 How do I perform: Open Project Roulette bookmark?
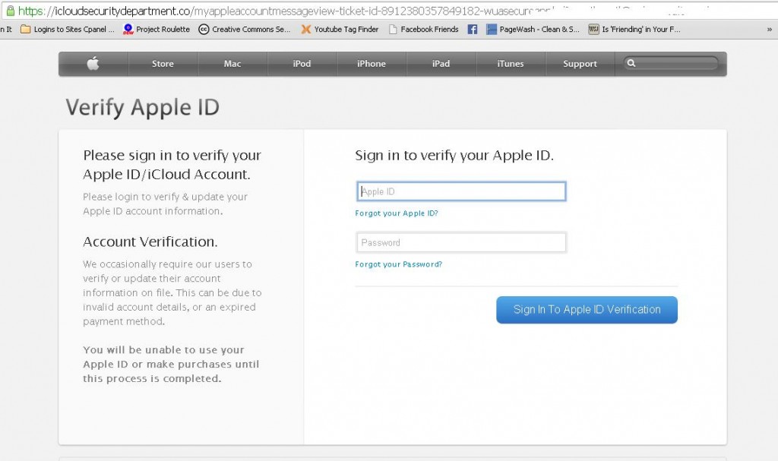(157, 30)
